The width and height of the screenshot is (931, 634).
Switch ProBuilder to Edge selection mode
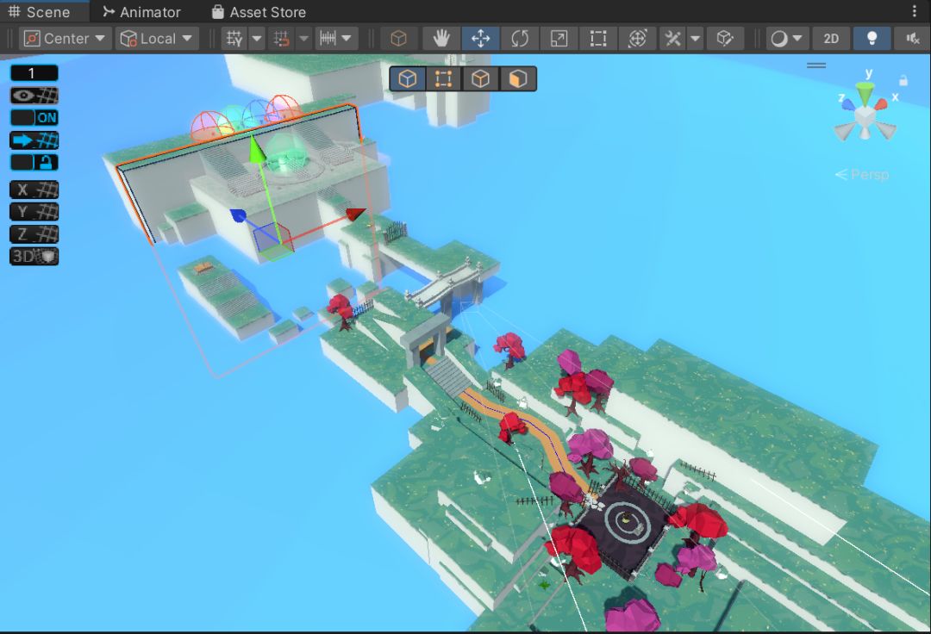tap(480, 79)
